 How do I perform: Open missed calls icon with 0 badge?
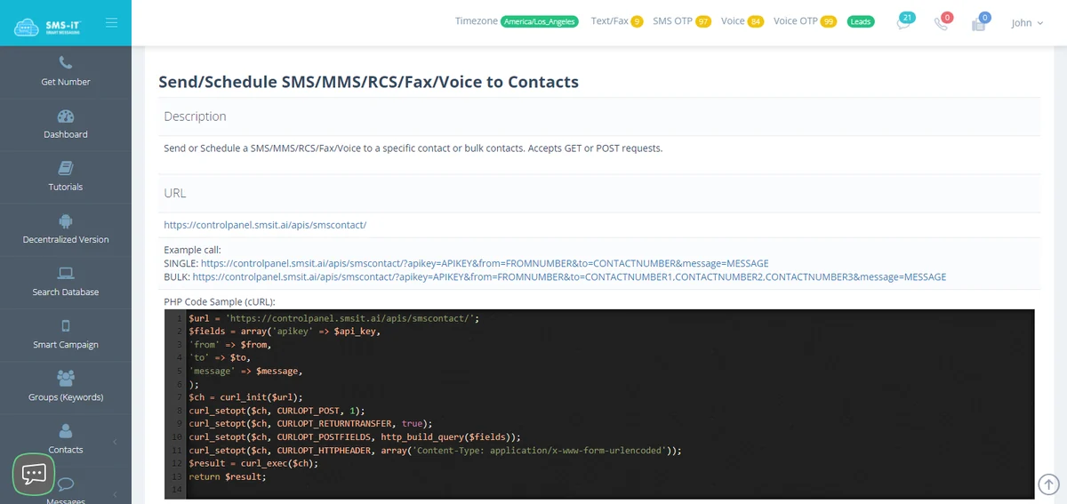(942, 22)
